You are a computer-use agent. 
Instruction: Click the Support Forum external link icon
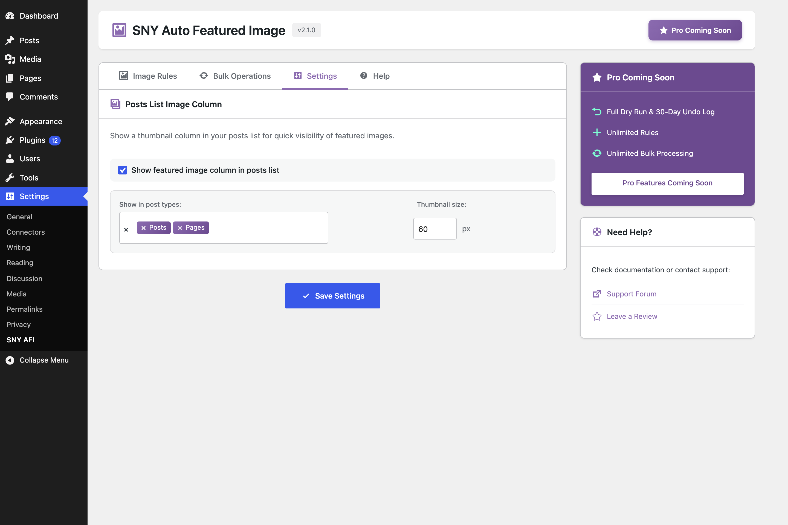point(597,294)
